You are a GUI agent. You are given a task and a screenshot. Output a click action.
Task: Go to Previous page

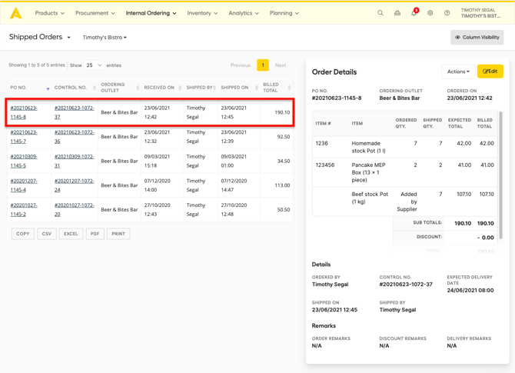[x=241, y=65]
